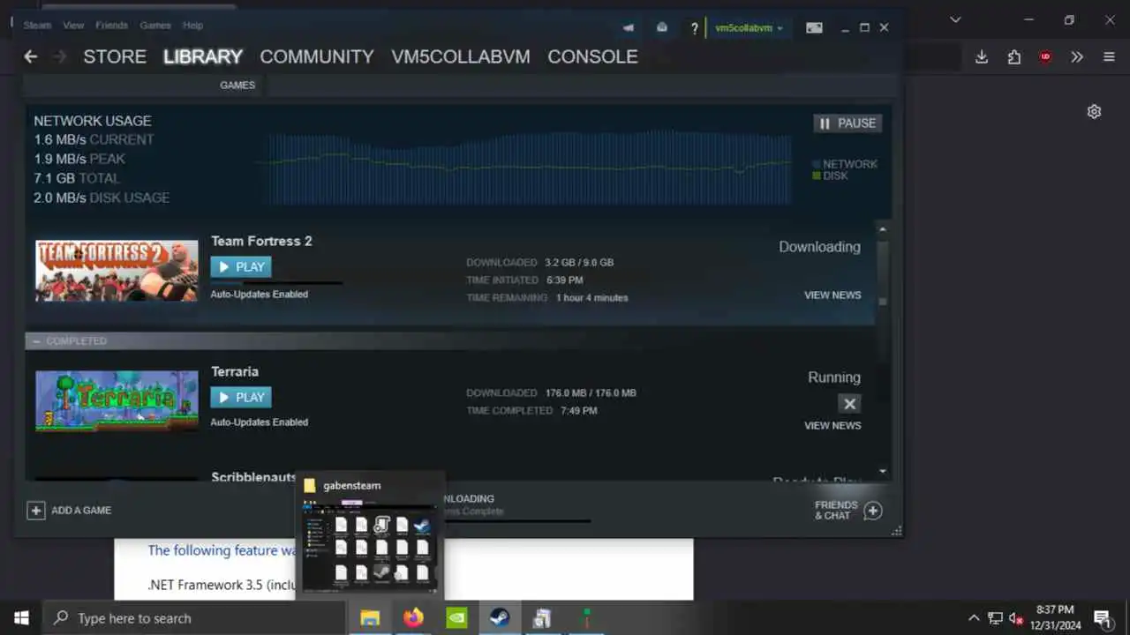
Task: Expand Firefox toolbar overflow chevrons
Action: 1077,57
